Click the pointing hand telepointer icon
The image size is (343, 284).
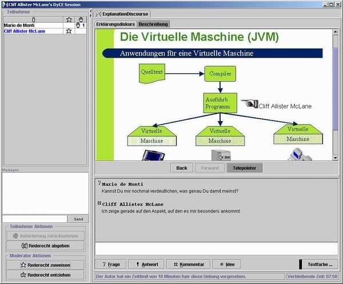pyautogui.click(x=249, y=103)
